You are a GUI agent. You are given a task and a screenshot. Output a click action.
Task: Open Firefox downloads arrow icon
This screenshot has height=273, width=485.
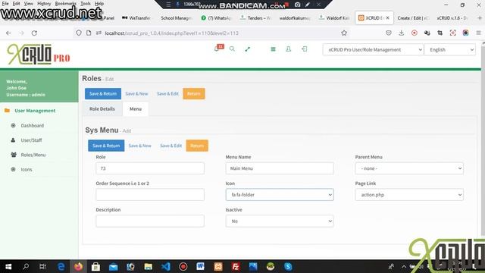(401, 33)
